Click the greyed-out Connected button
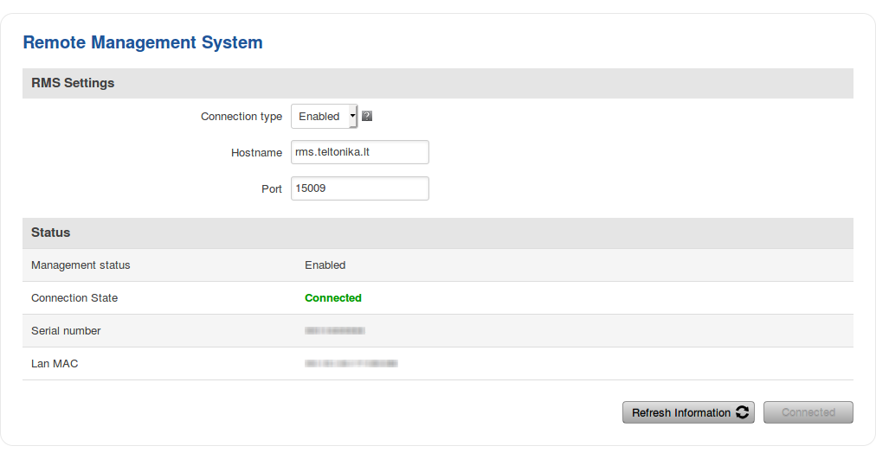This screenshot has height=459, width=876. pos(808,412)
